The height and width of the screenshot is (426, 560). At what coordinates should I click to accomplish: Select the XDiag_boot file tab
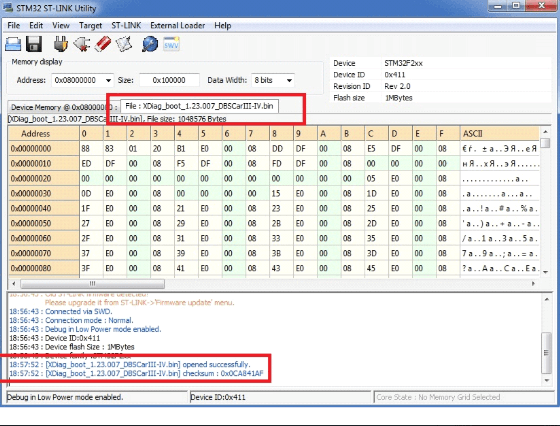[x=199, y=106]
